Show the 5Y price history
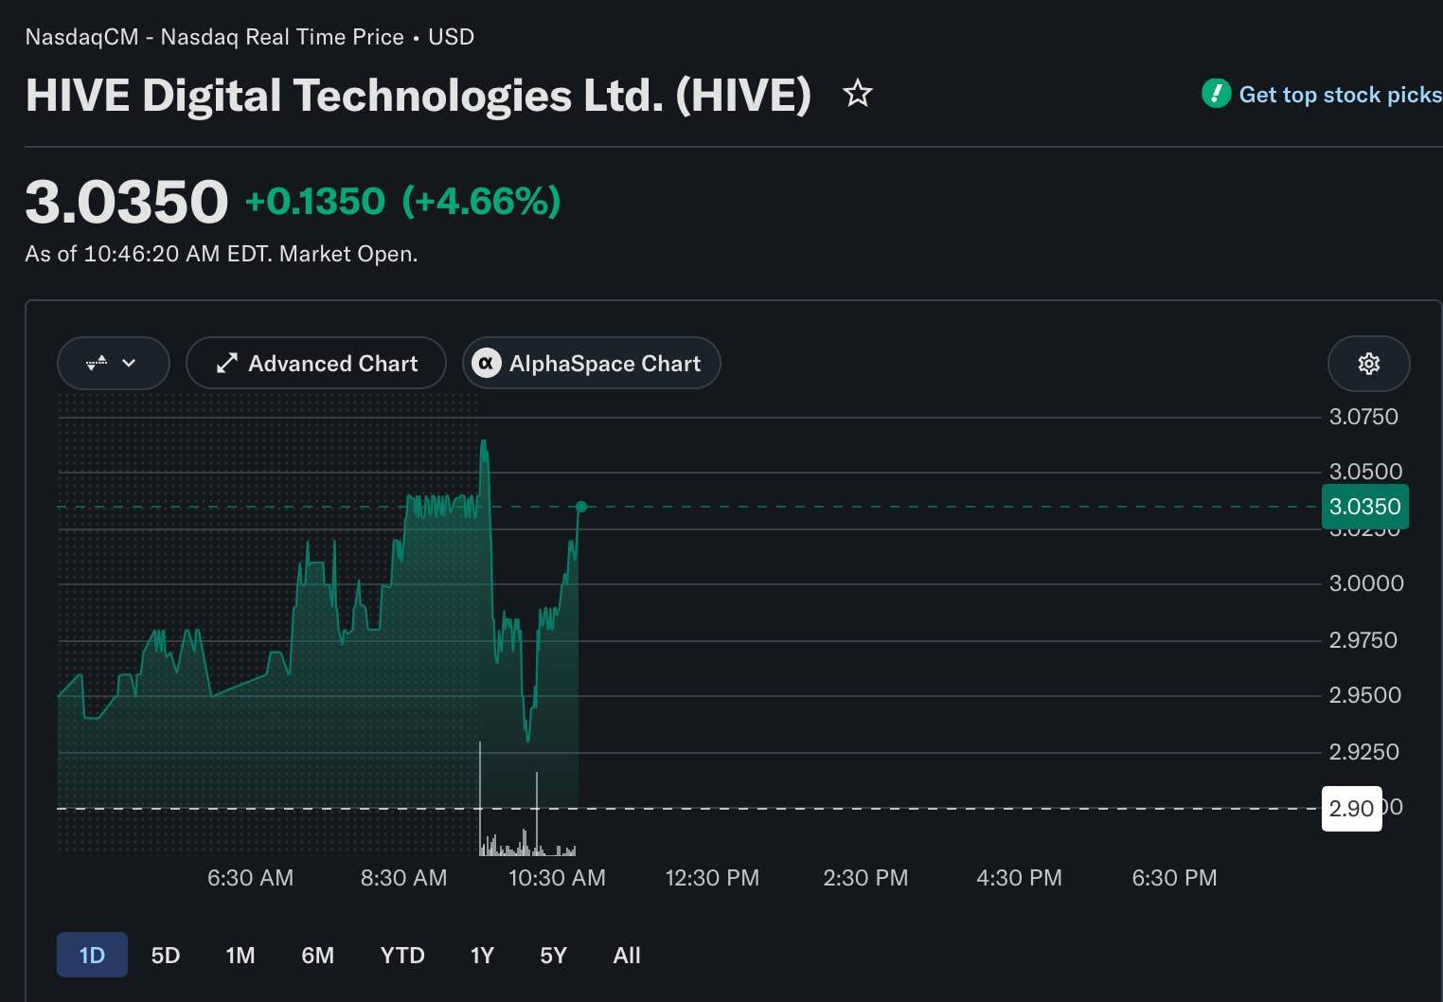The height and width of the screenshot is (1002, 1443). point(553,955)
